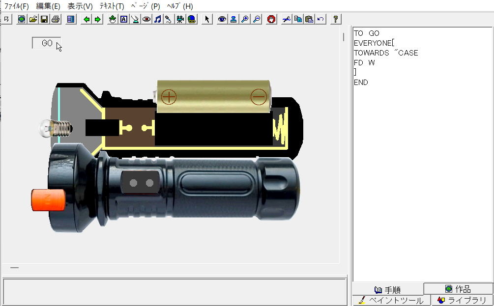Click the red stop hand icon
Screen dimensions: 494x306
pyautogui.click(x=271, y=19)
